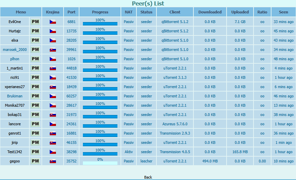
Task: Click the '165.8 MB' uploaded value
Action: [x=240, y=152]
